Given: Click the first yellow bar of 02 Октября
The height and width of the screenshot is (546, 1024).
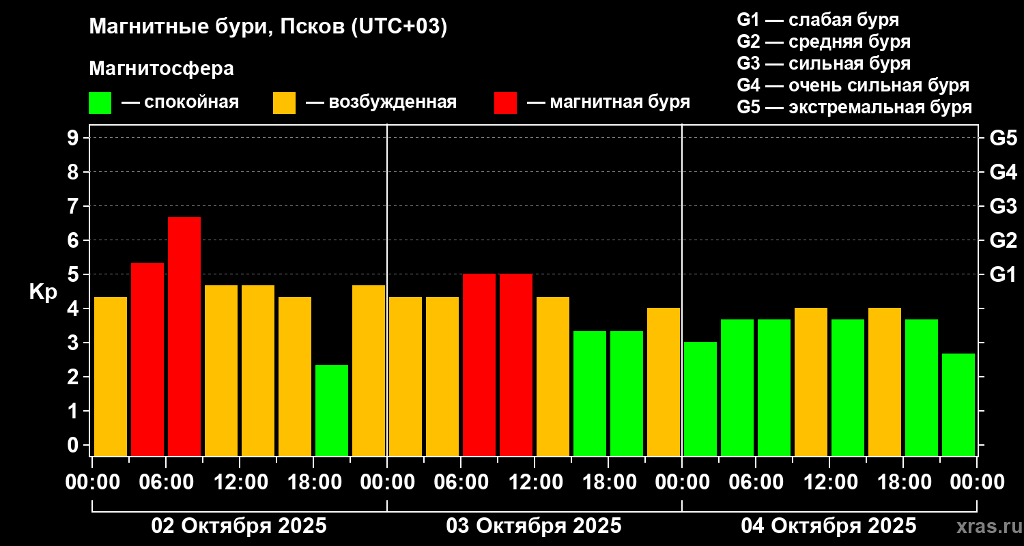Looking at the screenshot, I should [111, 376].
